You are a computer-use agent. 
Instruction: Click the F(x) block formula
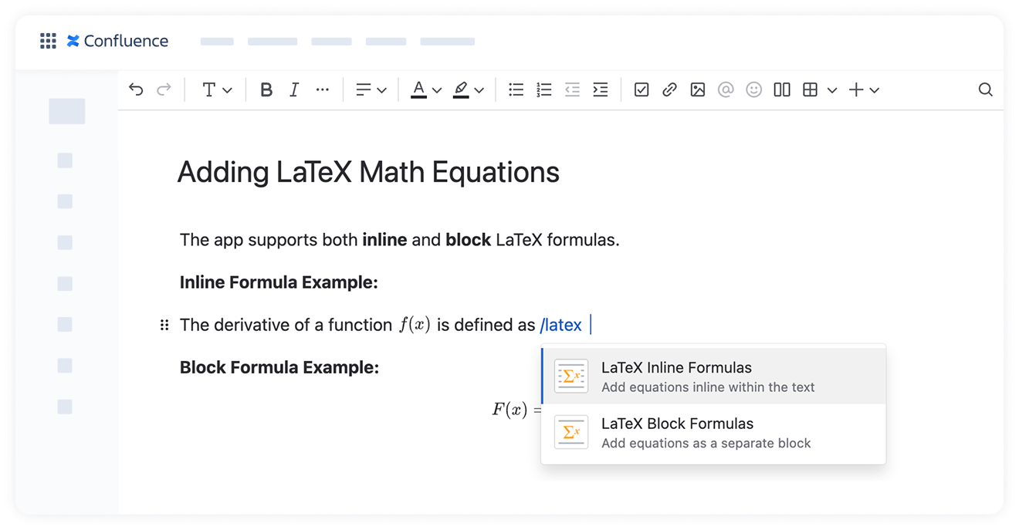(x=517, y=409)
